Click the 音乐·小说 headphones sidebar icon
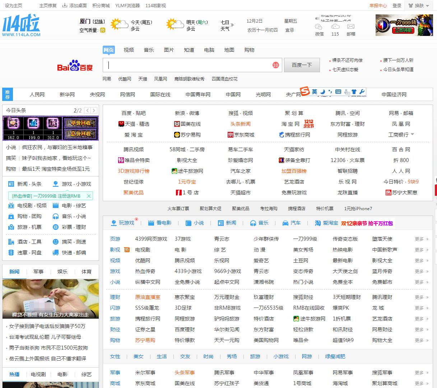The width and height of the screenshot is (437, 388). (x=56, y=216)
